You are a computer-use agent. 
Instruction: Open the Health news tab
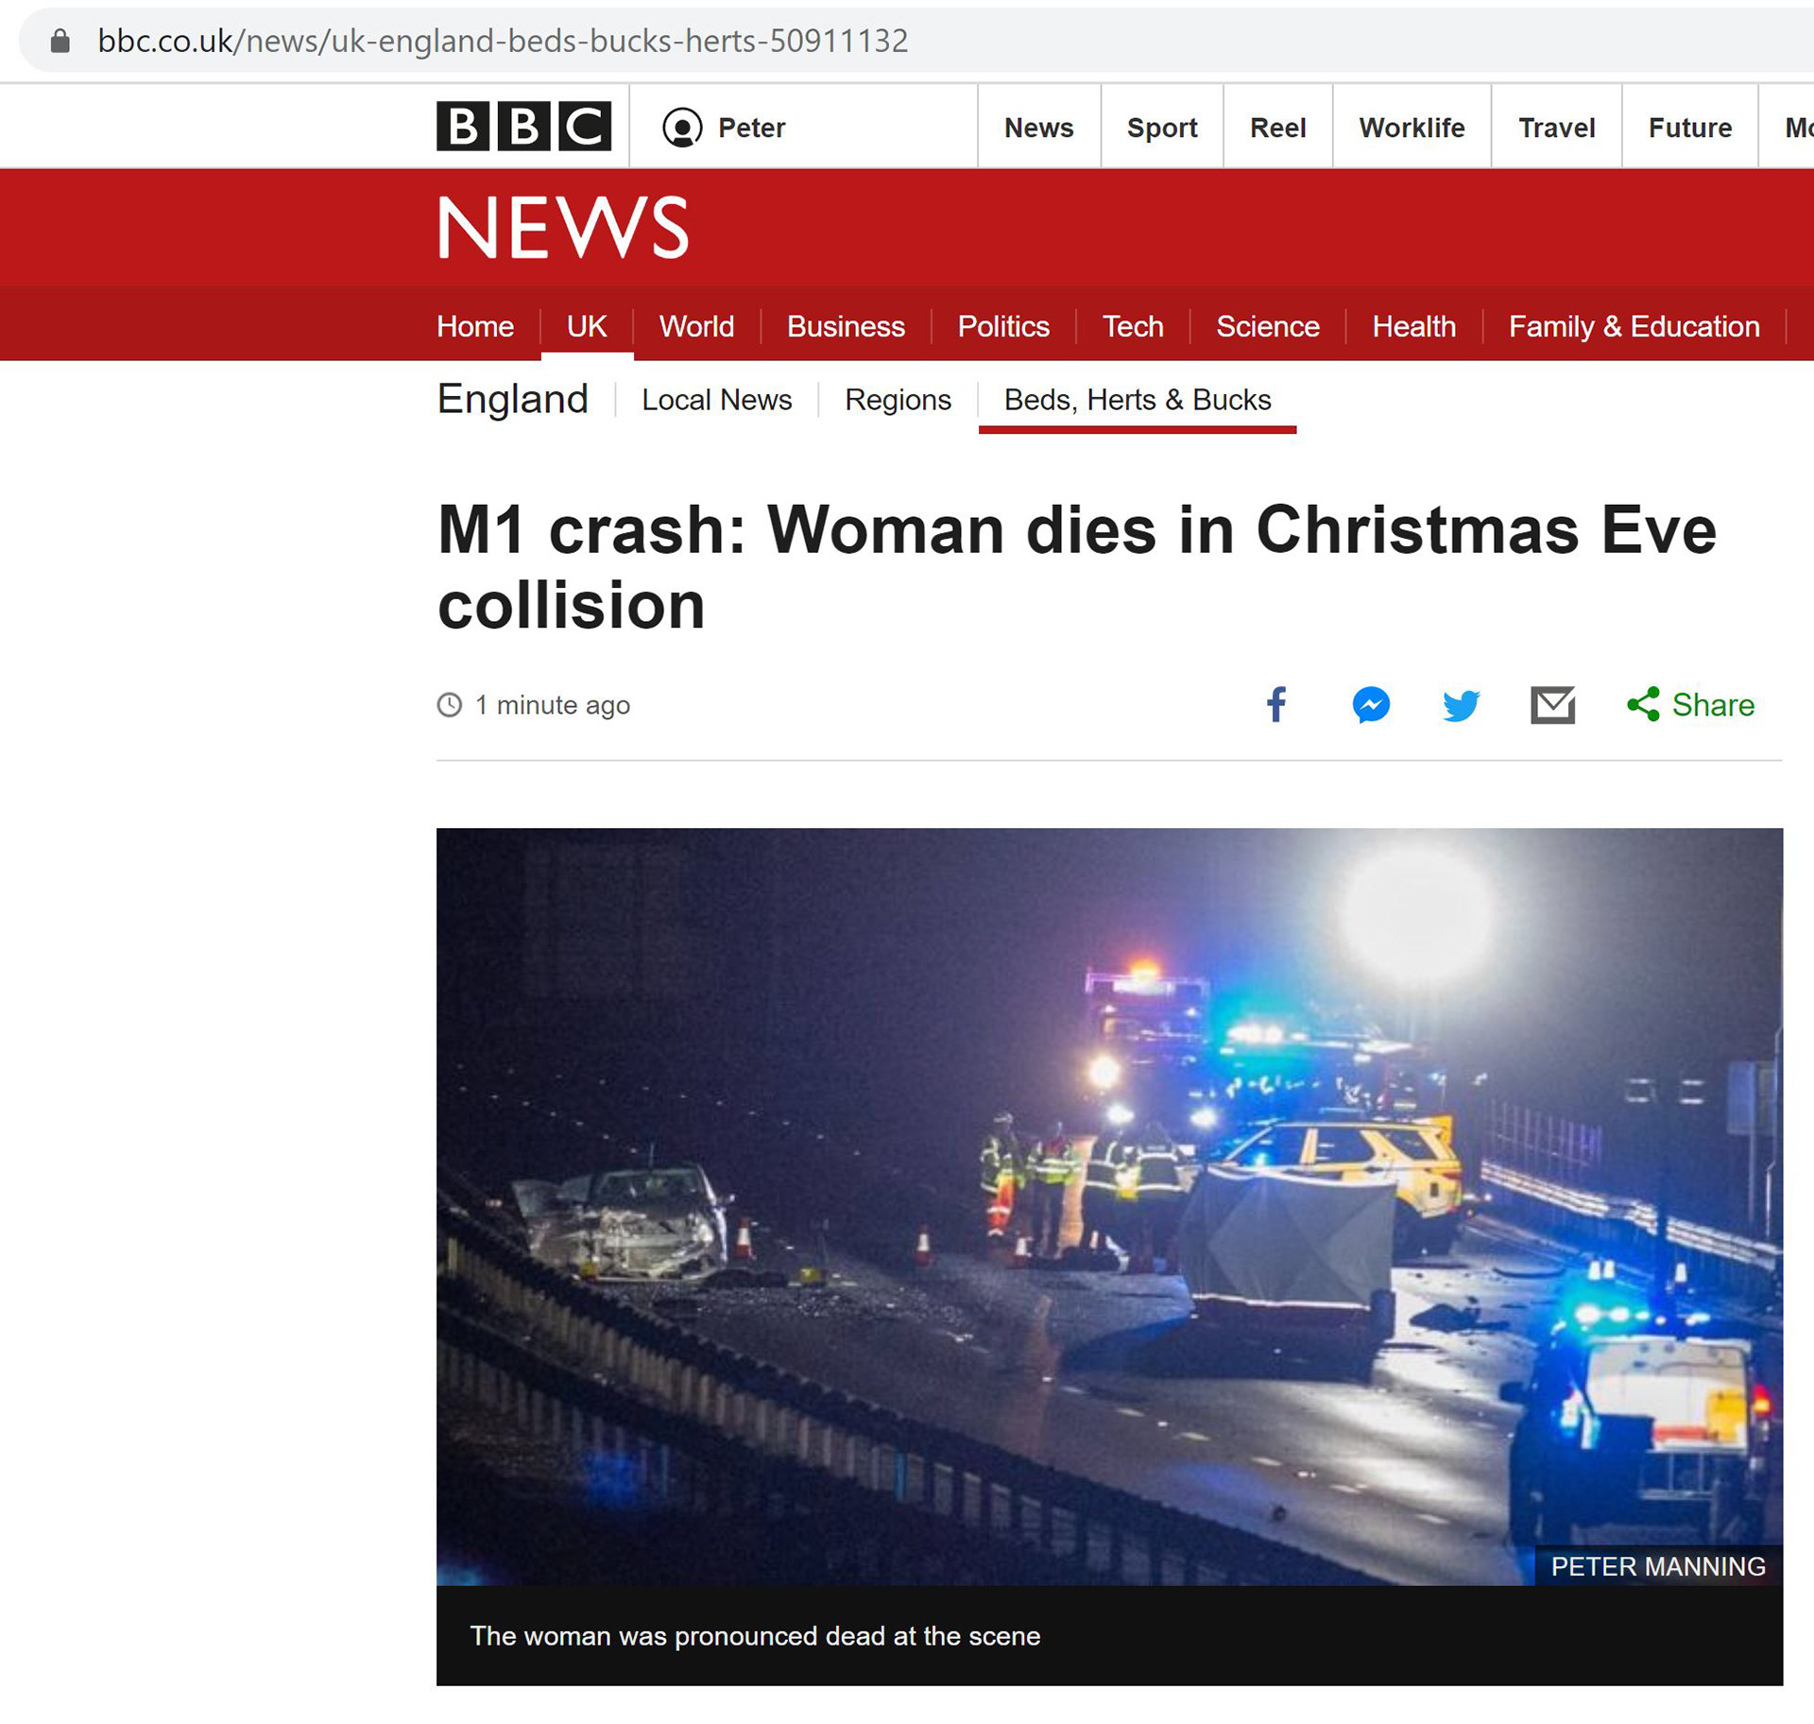(1413, 326)
